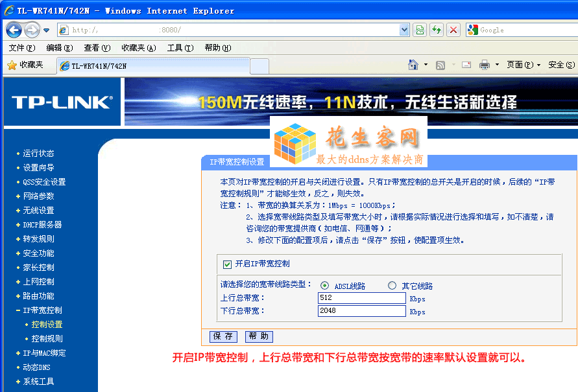This screenshot has height=392, width=578.
Task: Select 控制设置 submenu item
Action: click(x=47, y=325)
